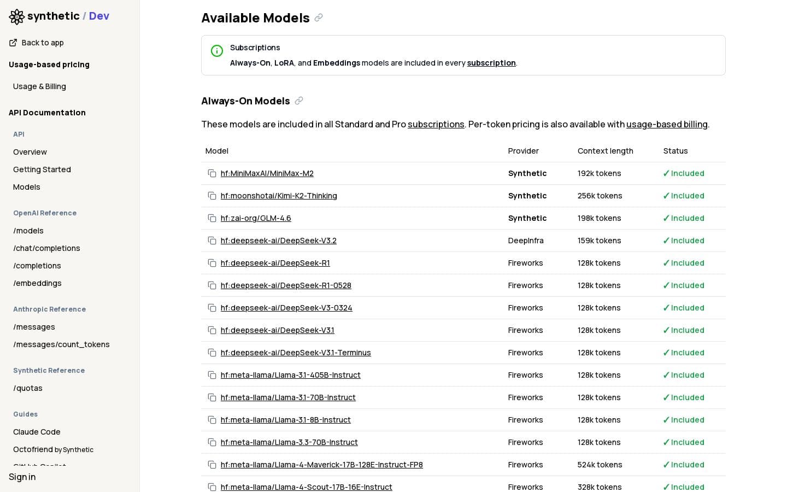
Task: Open hf:deepseek-ai/DeepSeek-V3.1-Terminus model link
Action: coord(296,353)
